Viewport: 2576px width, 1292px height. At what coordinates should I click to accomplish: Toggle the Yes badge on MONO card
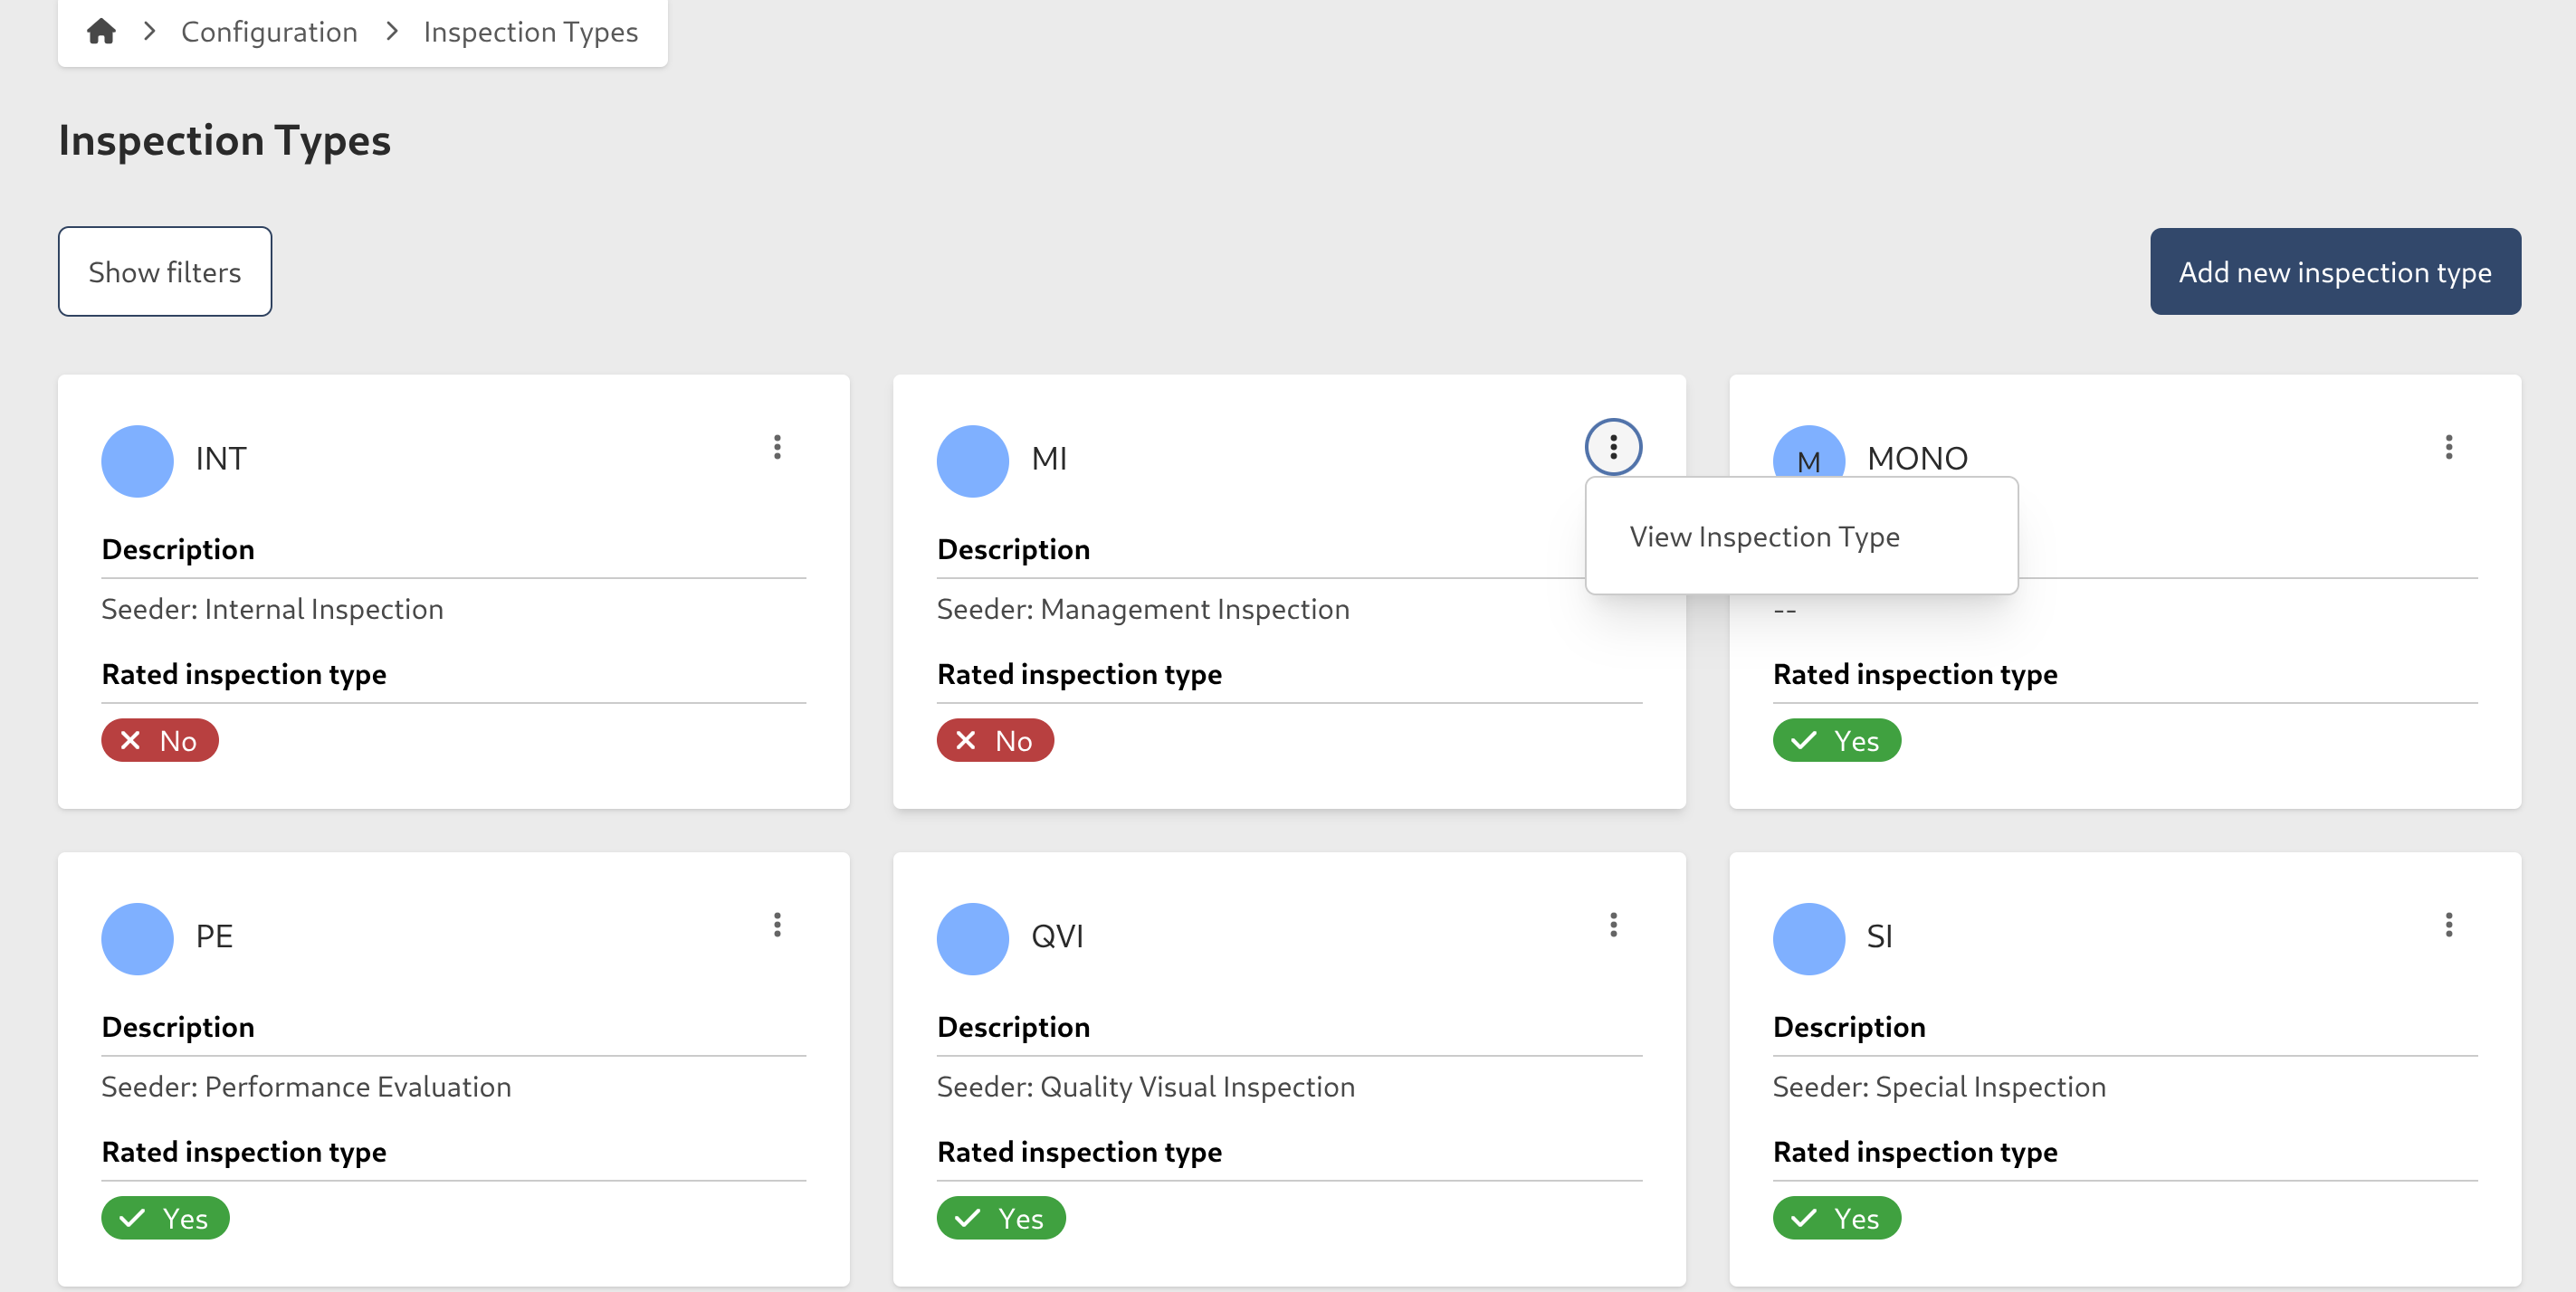[x=1836, y=739]
